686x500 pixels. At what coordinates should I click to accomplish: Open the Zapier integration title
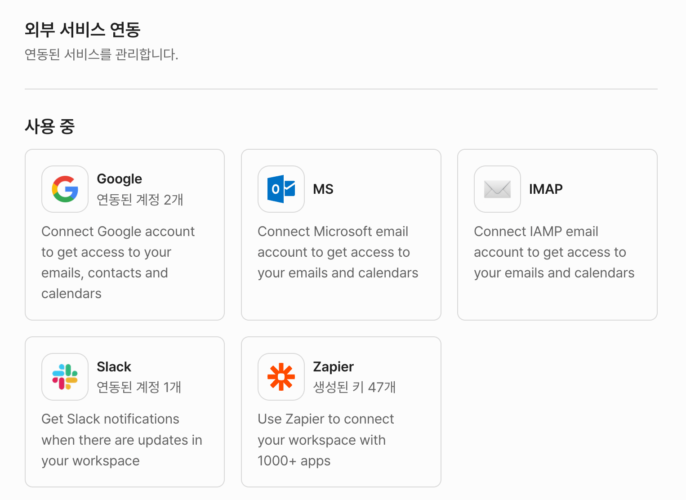[334, 367]
